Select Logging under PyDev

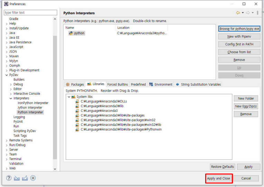tap(19, 117)
